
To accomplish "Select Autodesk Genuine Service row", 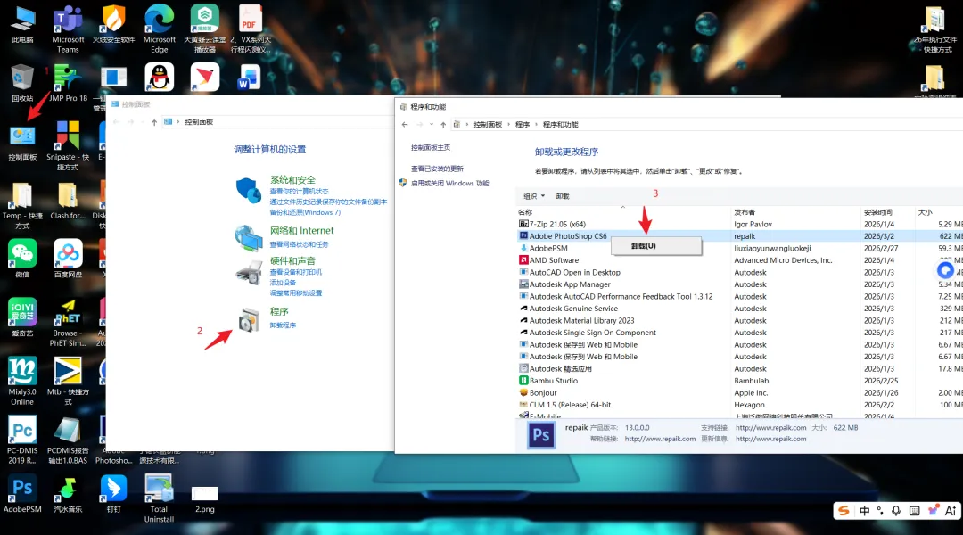I will (x=739, y=309).
